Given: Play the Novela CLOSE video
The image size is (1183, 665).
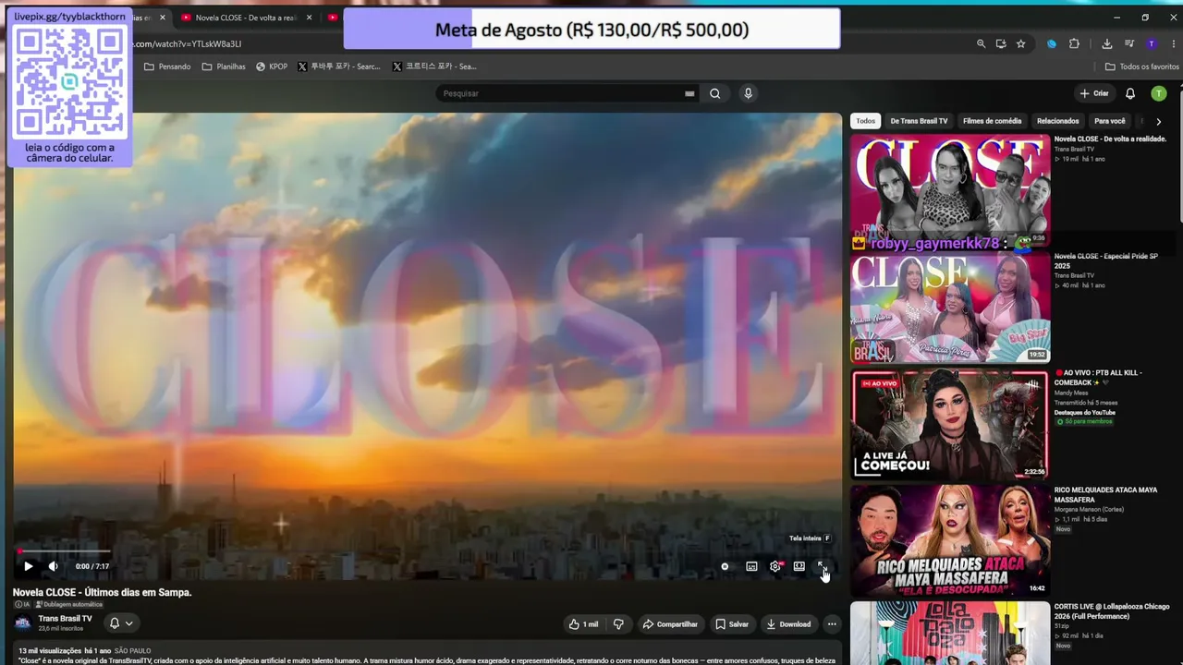Looking at the screenshot, I should 28,566.
